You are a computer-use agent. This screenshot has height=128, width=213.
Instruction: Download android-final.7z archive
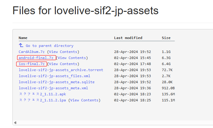point(36,58)
